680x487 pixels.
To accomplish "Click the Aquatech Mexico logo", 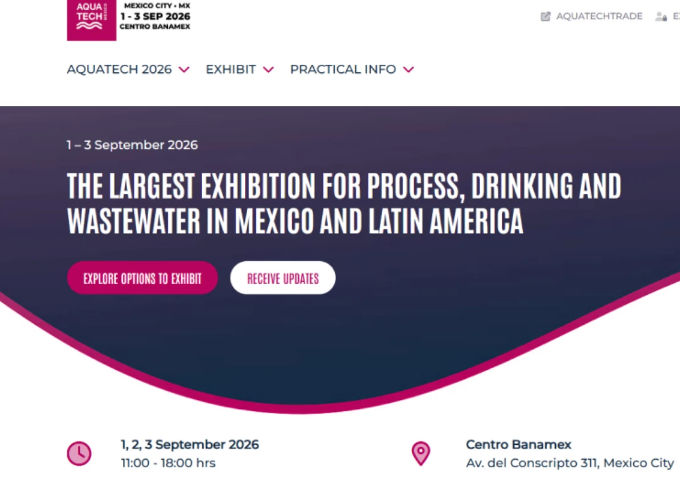I will [x=91, y=20].
